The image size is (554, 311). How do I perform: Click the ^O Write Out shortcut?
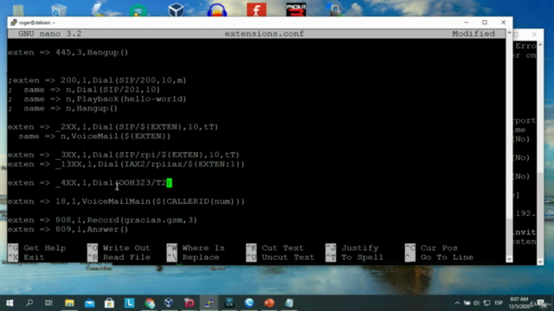tap(119, 248)
